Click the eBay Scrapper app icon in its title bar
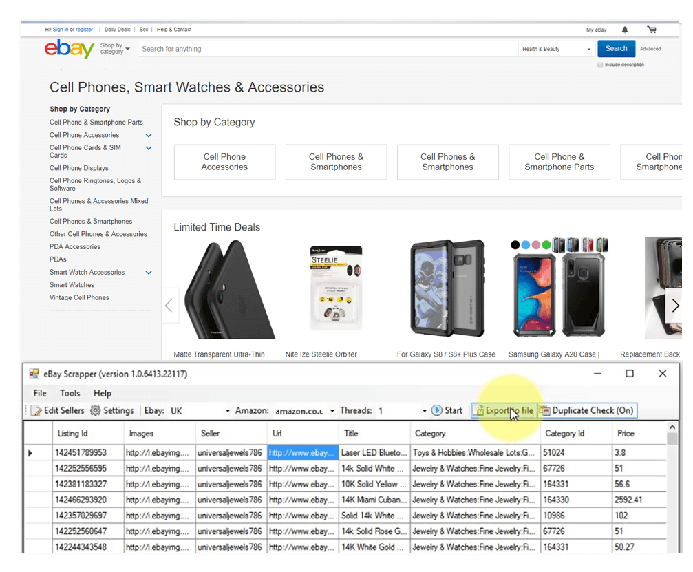Image resolution: width=693 pixels, height=572 pixels. [x=34, y=374]
